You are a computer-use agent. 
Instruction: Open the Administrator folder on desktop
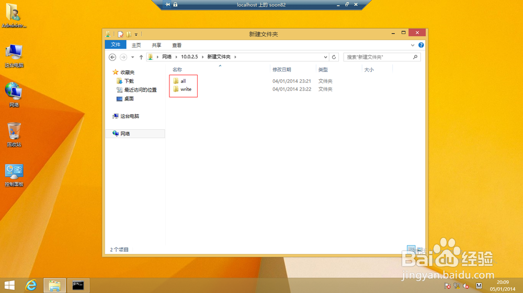pos(14,16)
